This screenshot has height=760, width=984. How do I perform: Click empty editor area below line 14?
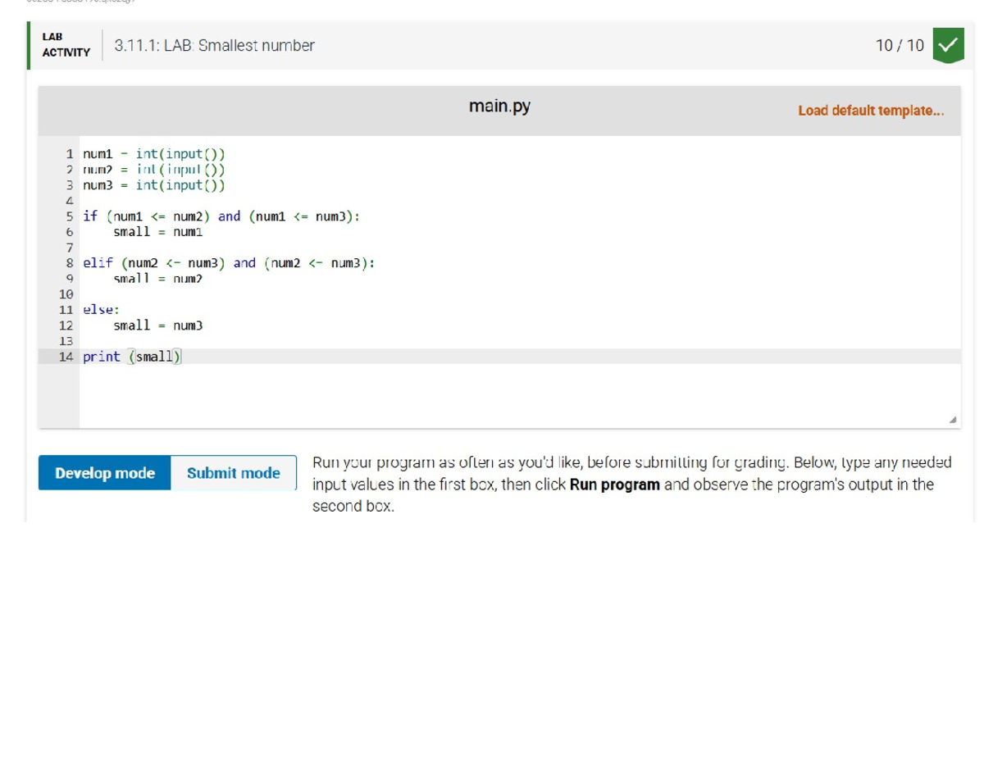coord(520,395)
